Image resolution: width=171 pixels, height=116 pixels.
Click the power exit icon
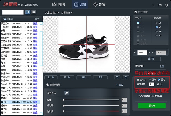click(166, 5)
